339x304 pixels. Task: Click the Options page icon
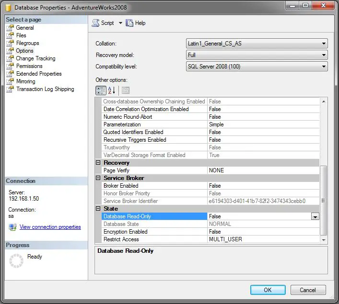(10, 51)
